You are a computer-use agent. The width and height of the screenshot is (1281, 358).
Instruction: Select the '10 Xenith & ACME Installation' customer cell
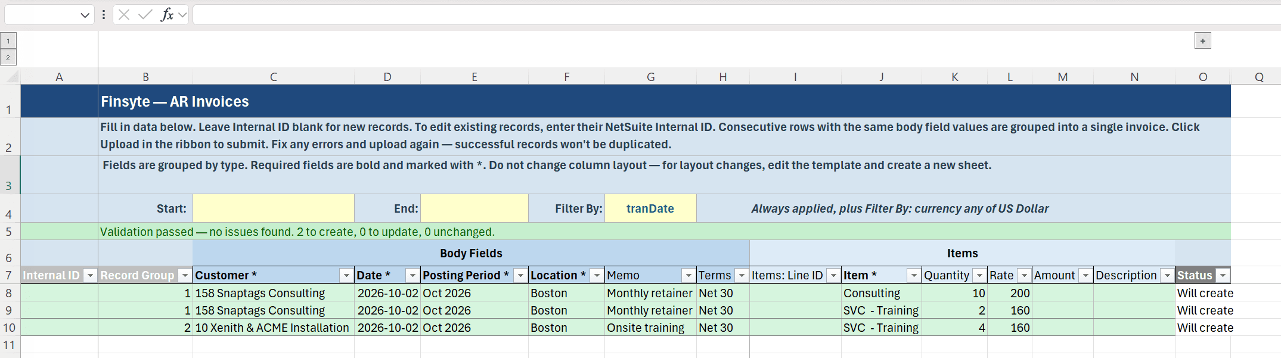274,328
